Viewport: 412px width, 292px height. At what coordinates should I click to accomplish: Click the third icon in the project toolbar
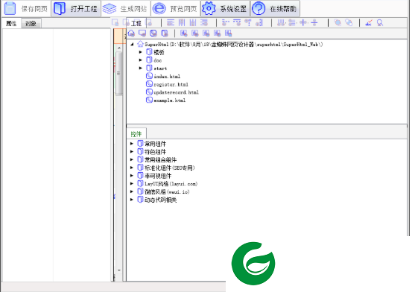pyautogui.click(x=153, y=34)
